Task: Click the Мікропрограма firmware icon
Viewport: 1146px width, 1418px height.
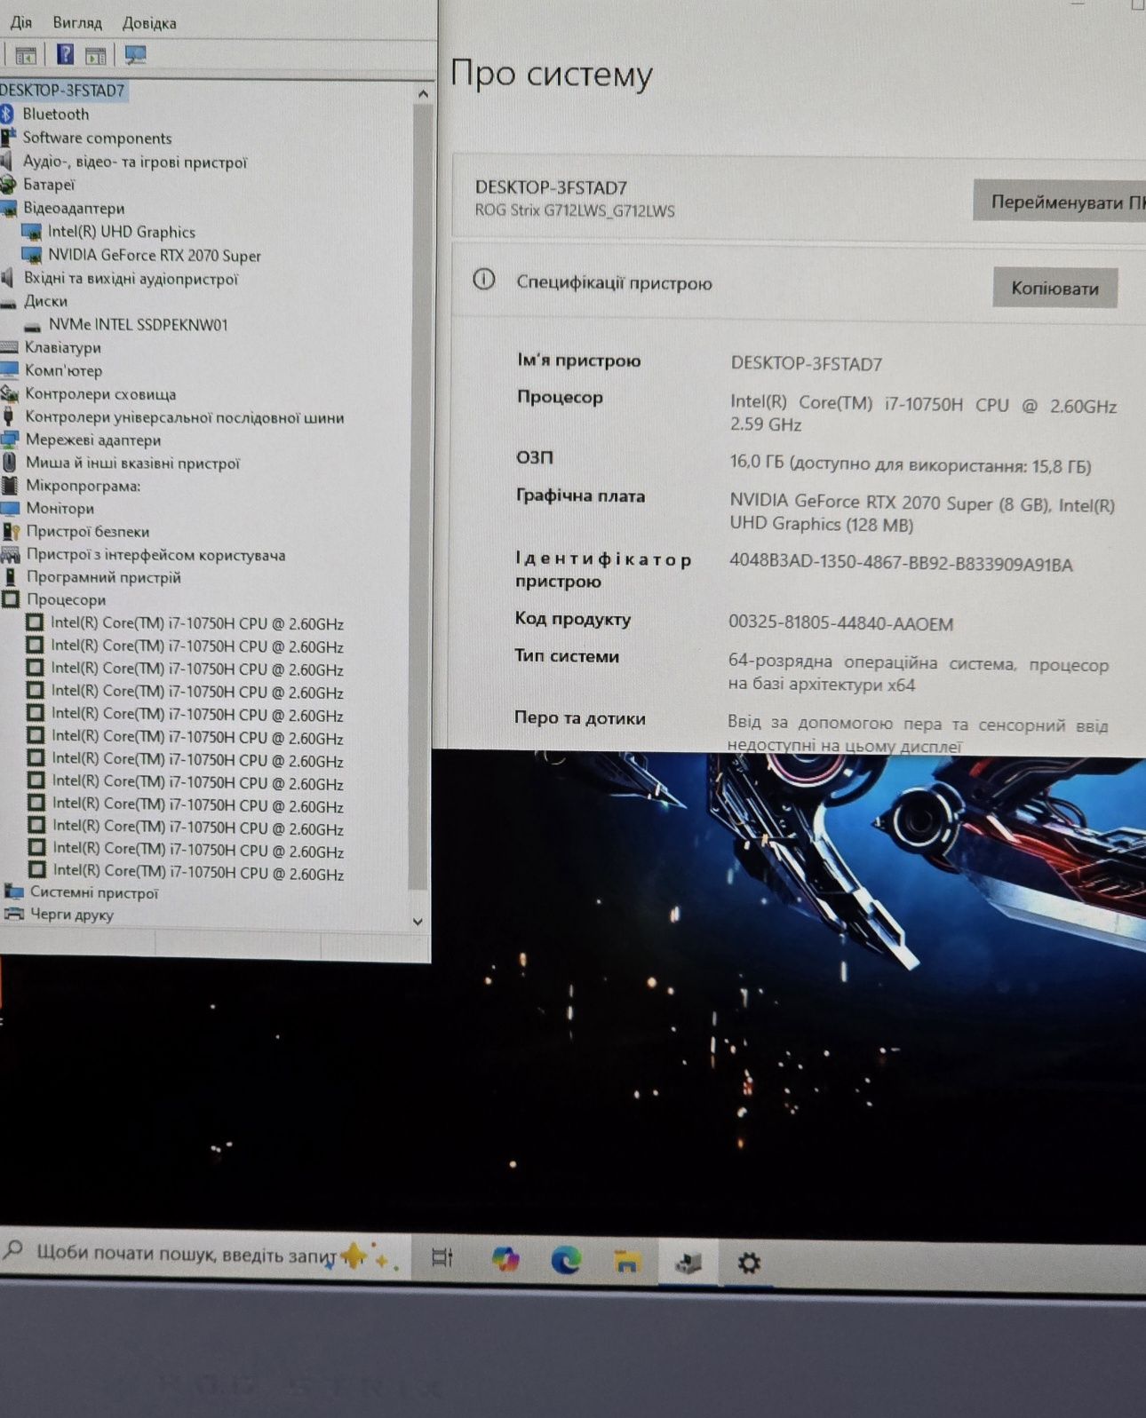Action: pos(10,486)
